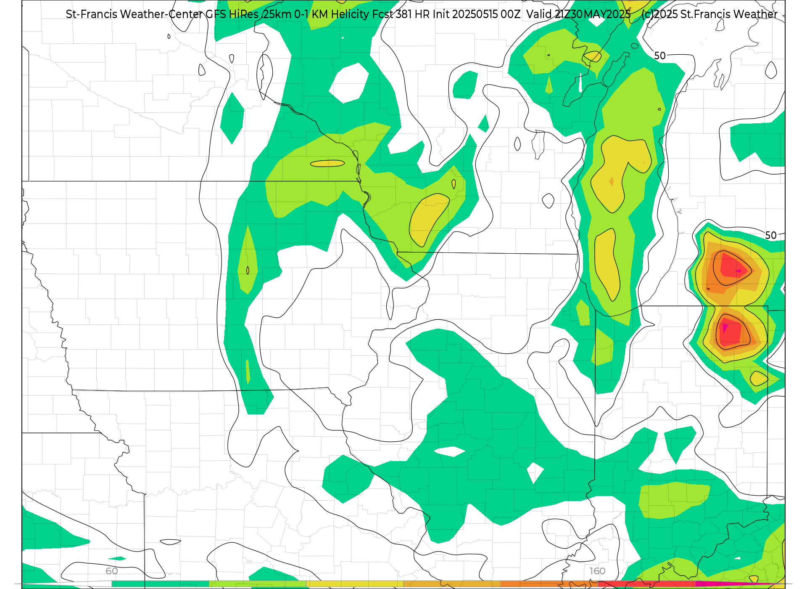Click the "St-Francis Weather-Center" title text

point(134,14)
